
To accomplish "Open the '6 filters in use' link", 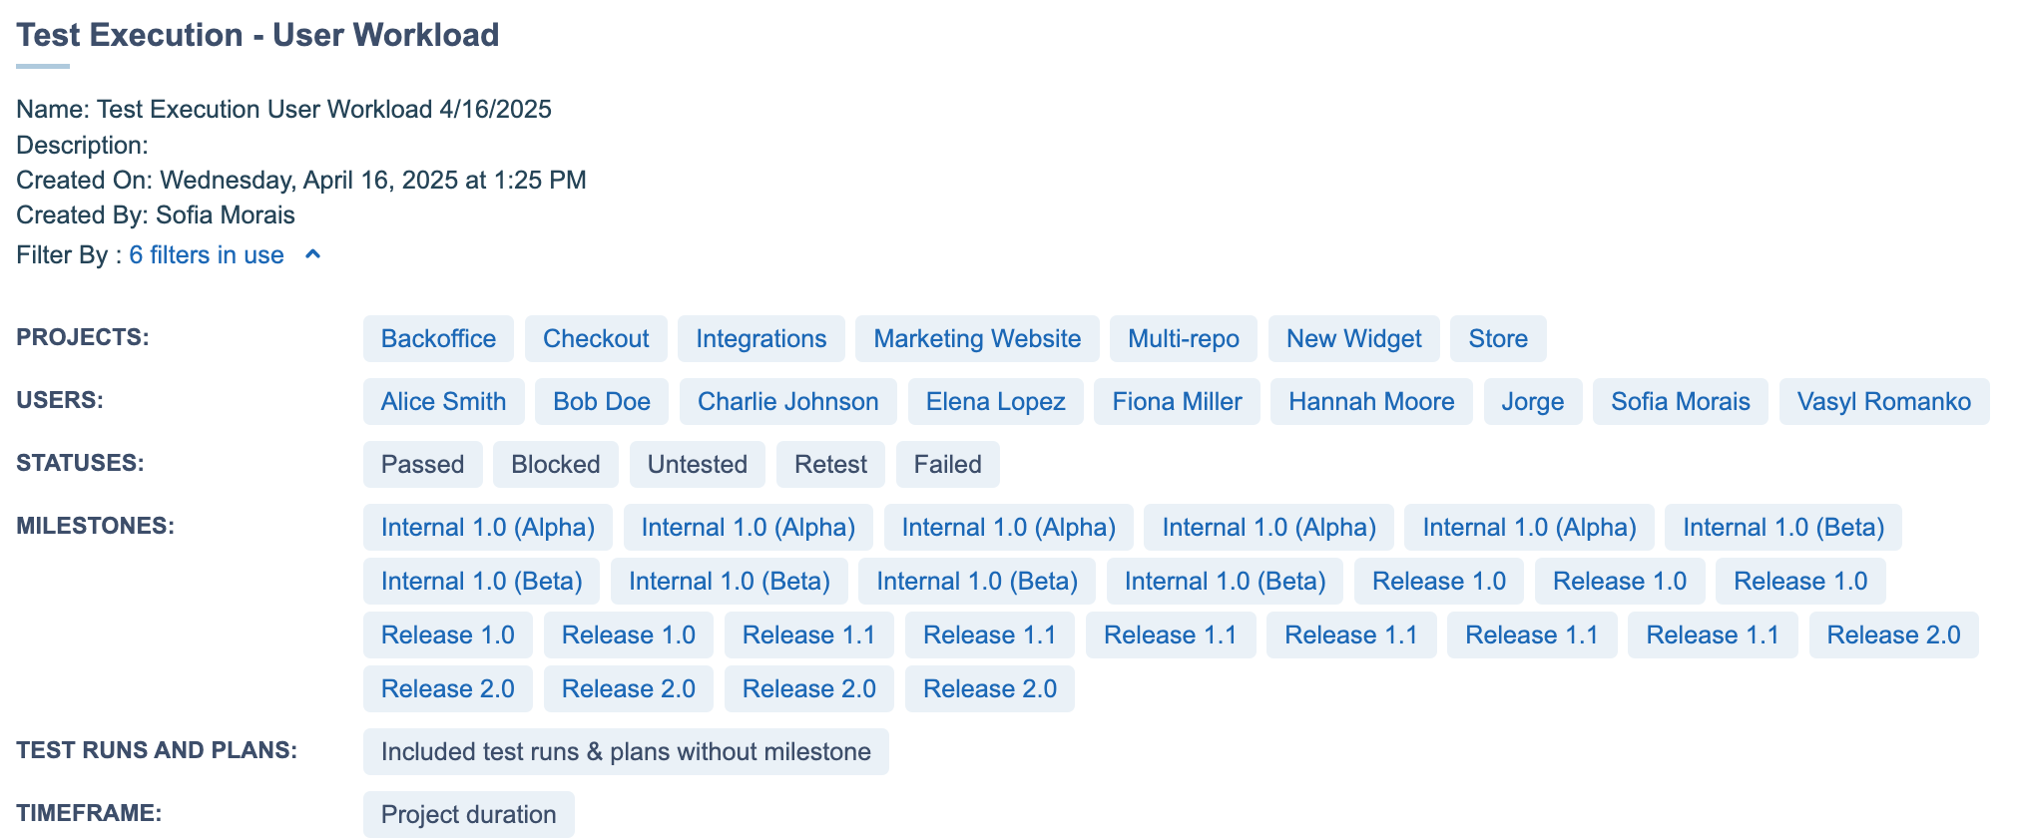I will point(206,255).
